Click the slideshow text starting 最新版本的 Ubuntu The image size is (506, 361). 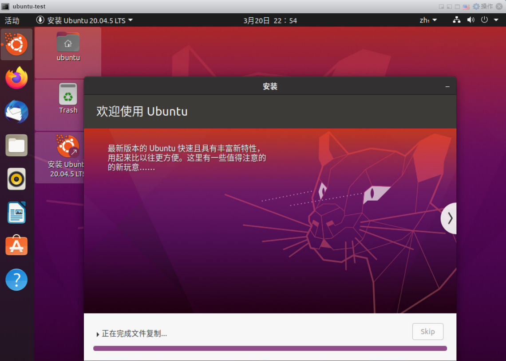tap(187, 158)
